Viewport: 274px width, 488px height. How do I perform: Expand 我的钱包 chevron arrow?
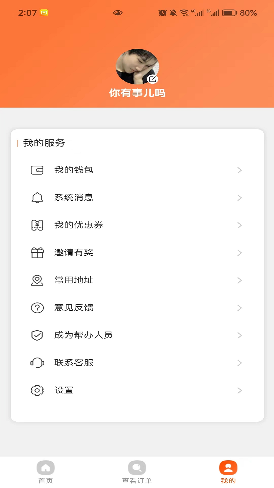click(239, 170)
